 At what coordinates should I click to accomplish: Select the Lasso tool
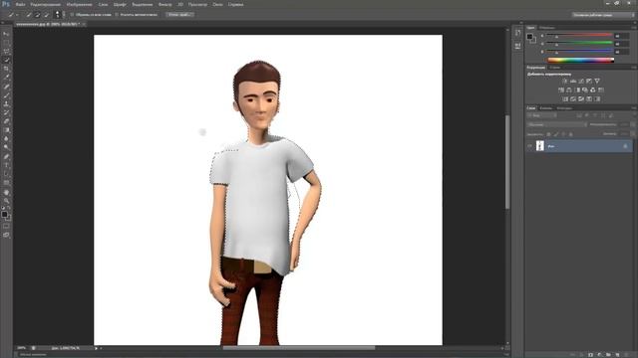tap(6, 51)
